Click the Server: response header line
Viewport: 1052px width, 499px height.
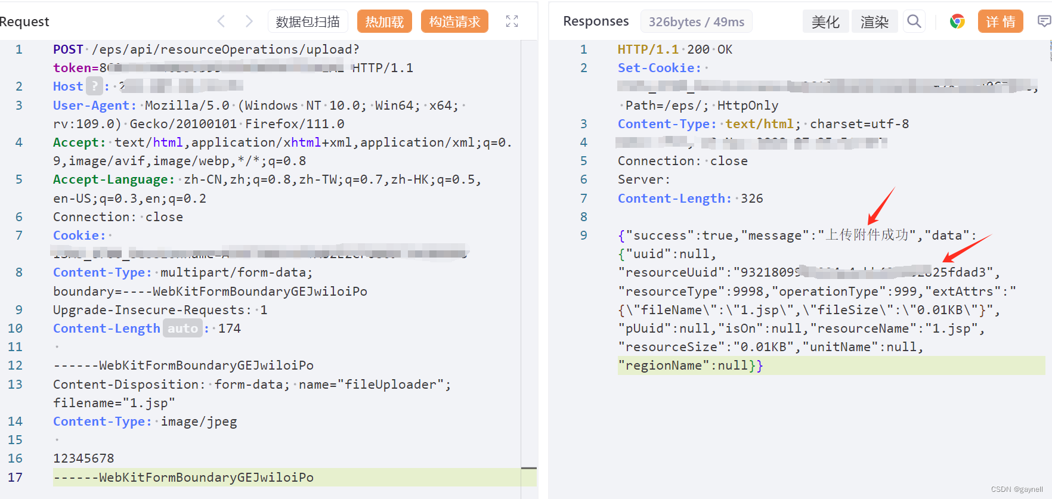[644, 179]
